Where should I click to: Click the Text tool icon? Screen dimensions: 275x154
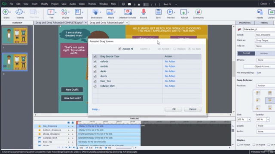51,12
